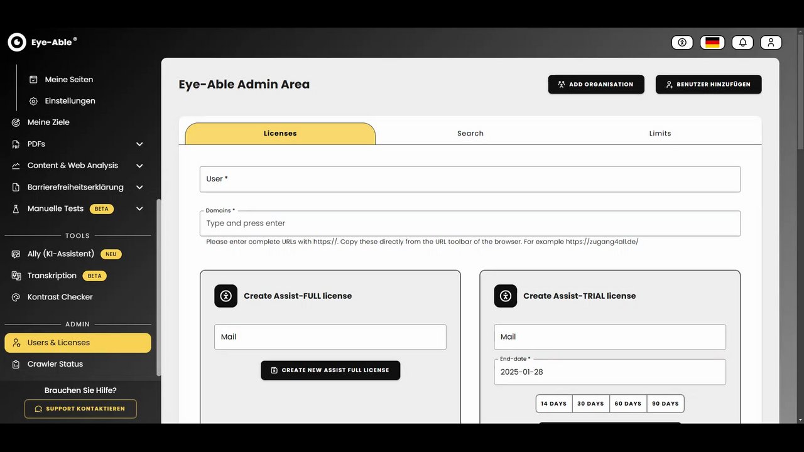Image resolution: width=804 pixels, height=452 pixels.
Task: Open the accessibility assistant icon in header
Action: (x=682, y=42)
